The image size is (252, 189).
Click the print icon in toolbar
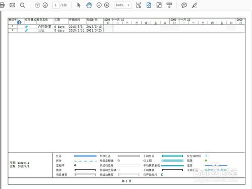(x=2, y=5)
